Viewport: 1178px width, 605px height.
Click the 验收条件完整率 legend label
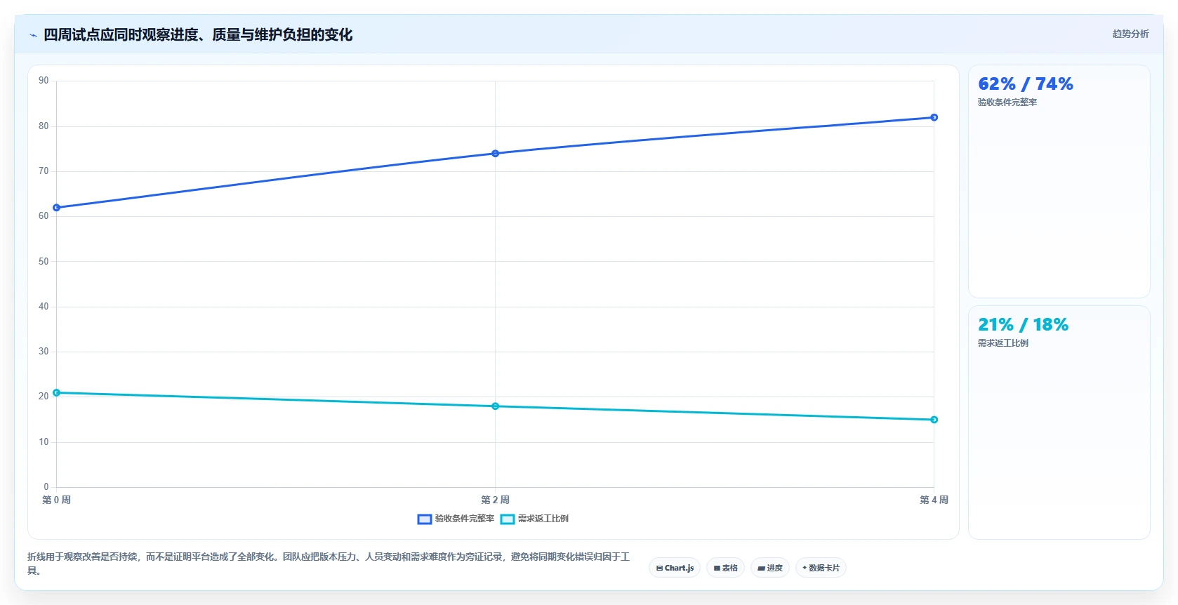[464, 519]
